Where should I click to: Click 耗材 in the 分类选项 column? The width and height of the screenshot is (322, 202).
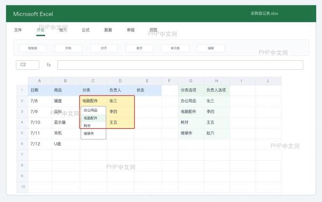coord(191,122)
